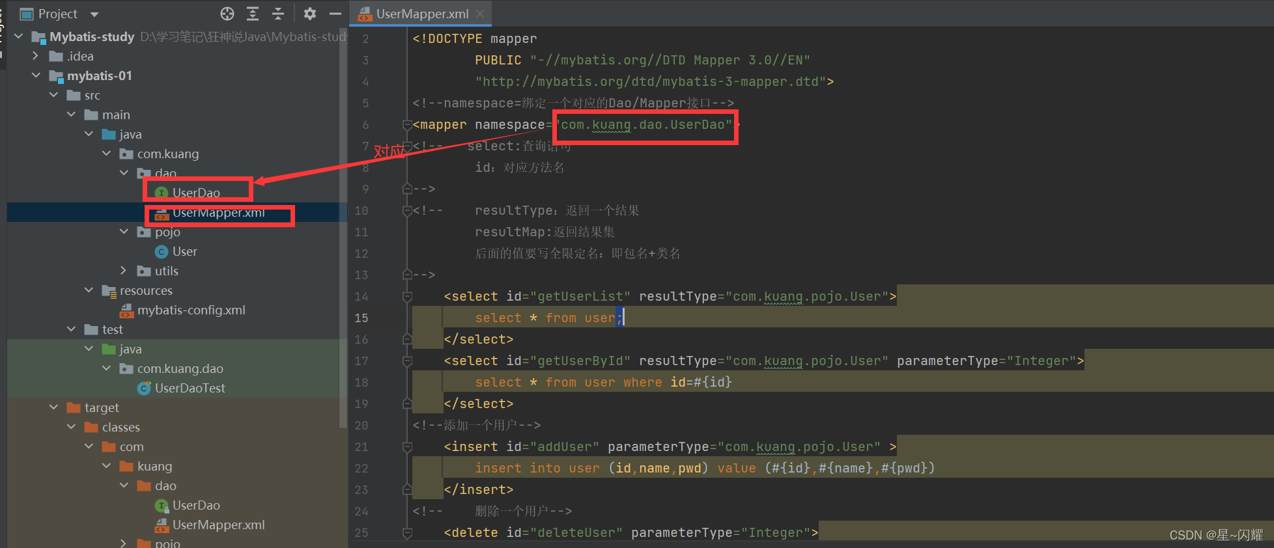
Task: Click the insert into user SQL line
Action: click(x=705, y=468)
